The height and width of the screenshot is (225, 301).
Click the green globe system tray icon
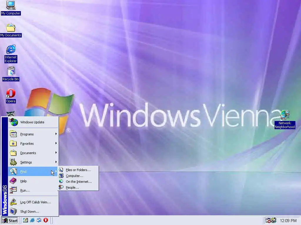[274, 220]
